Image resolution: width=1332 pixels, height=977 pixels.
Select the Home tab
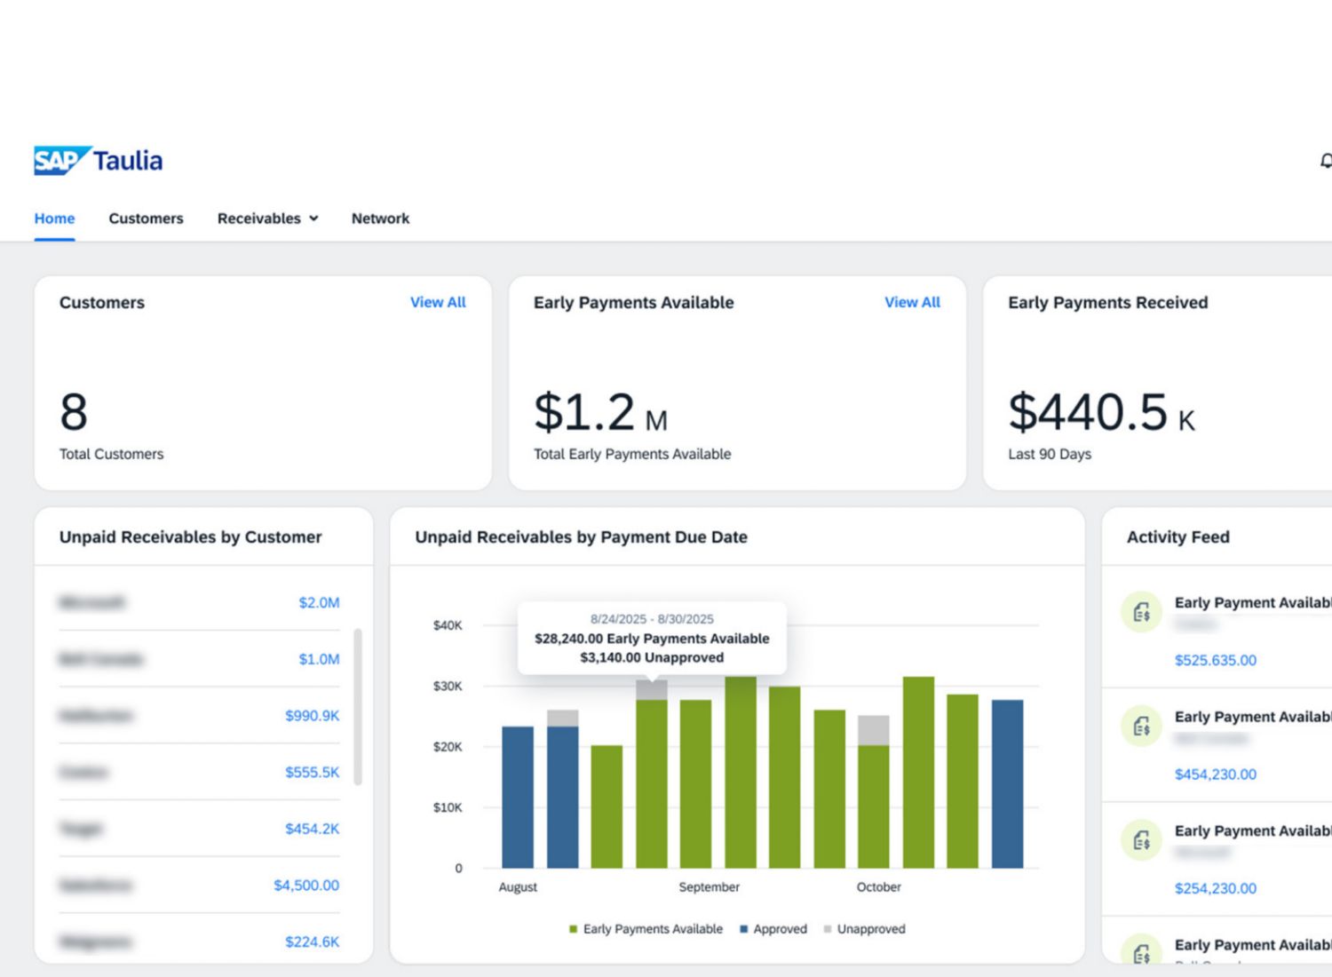(54, 218)
